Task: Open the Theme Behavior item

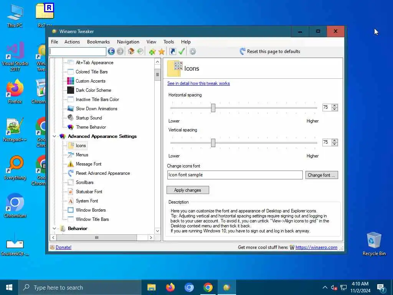Action: click(x=91, y=127)
